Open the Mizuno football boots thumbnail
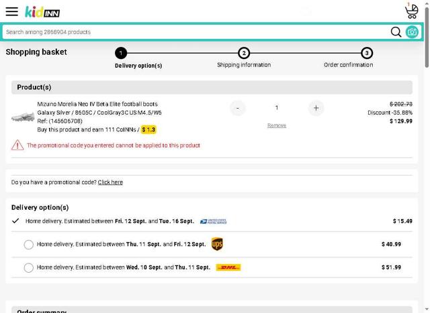The width and height of the screenshot is (430, 313). click(x=23, y=117)
